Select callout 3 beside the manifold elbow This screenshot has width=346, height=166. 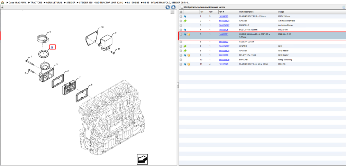[x=57, y=65]
